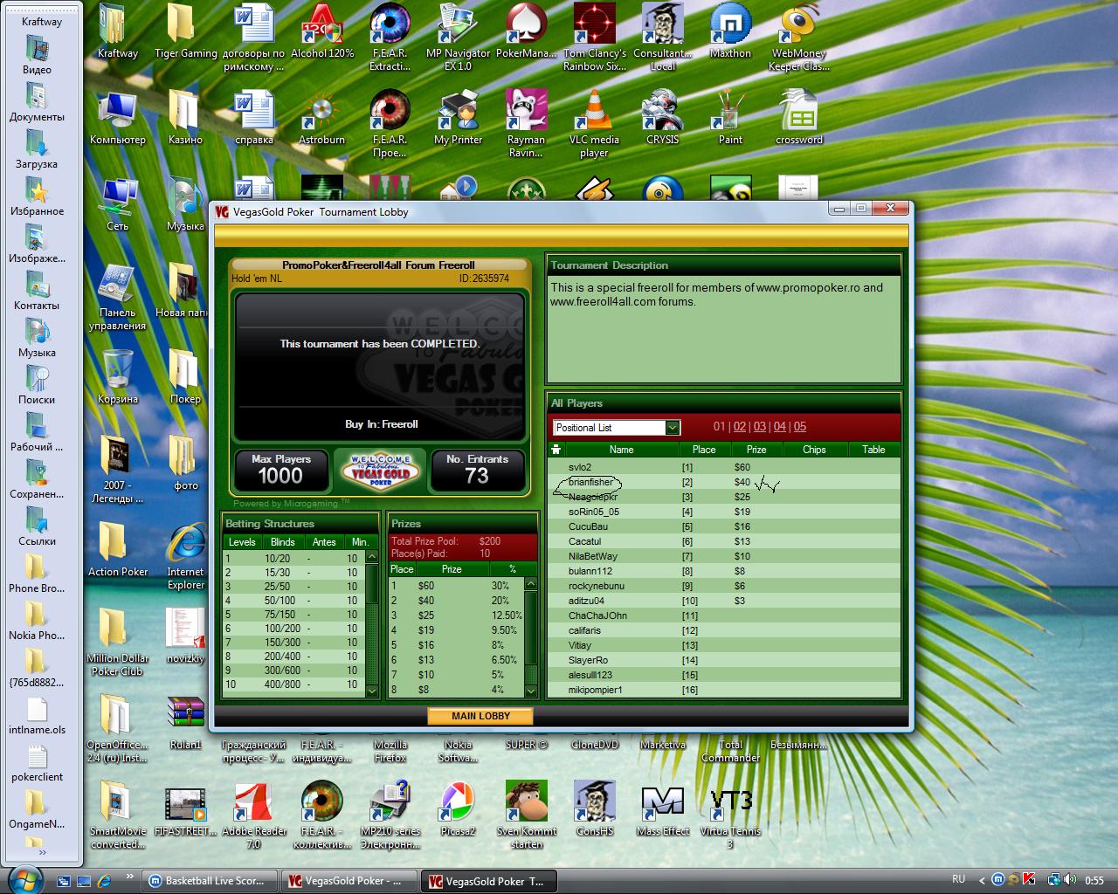Click the MAIN LOBBY button
The width and height of the screenshot is (1118, 894).
click(480, 716)
